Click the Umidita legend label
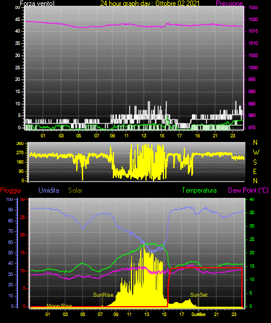Screen dimensions: 271x323 [x=49, y=190]
